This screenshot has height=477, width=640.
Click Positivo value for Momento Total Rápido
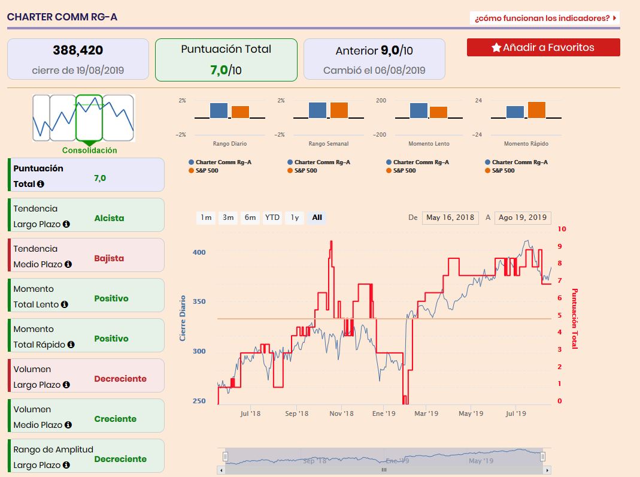point(111,339)
